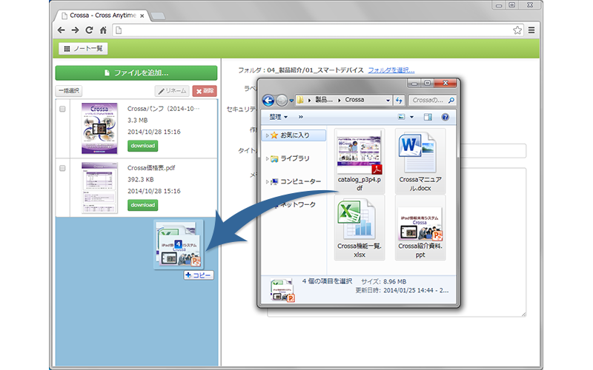Select the catalog_p3p4.pdf file
Image resolution: width=593 pixels, height=370 pixels.
[360, 161]
